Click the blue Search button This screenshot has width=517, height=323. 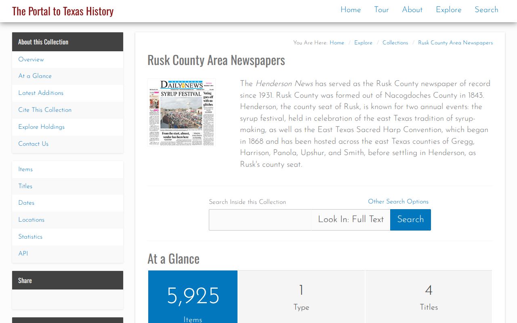(410, 220)
